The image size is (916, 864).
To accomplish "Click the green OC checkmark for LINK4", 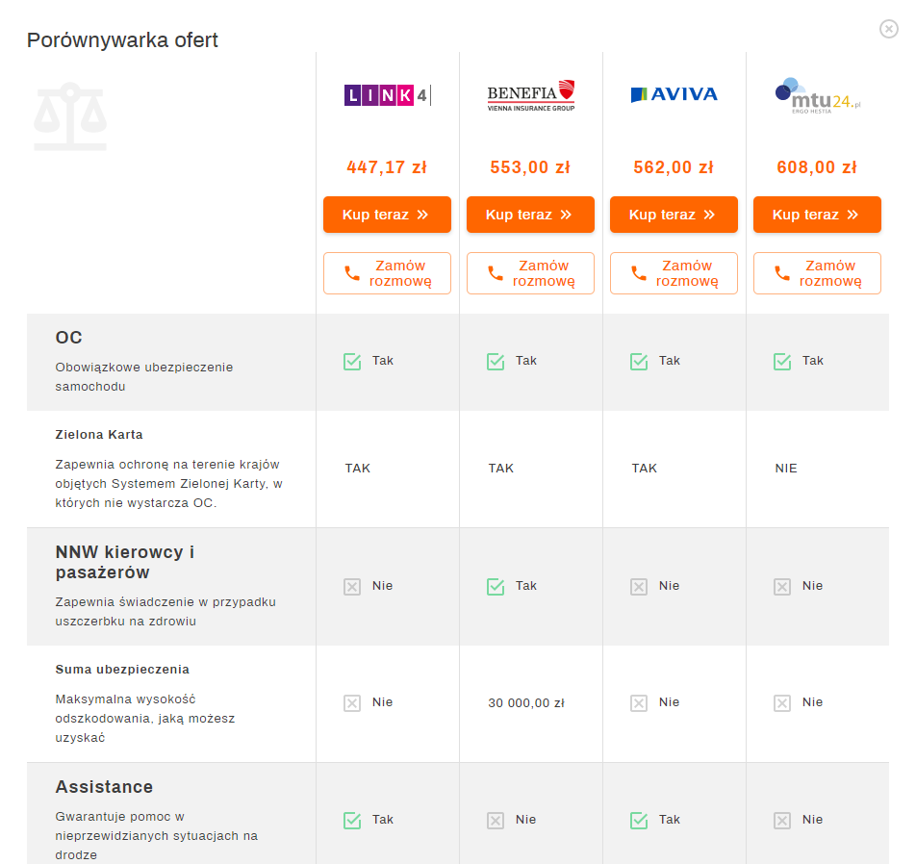I will [x=352, y=362].
